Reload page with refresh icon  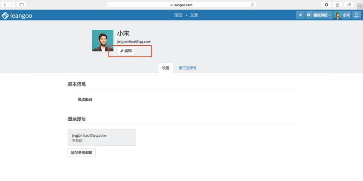pyautogui.click(x=253, y=5)
